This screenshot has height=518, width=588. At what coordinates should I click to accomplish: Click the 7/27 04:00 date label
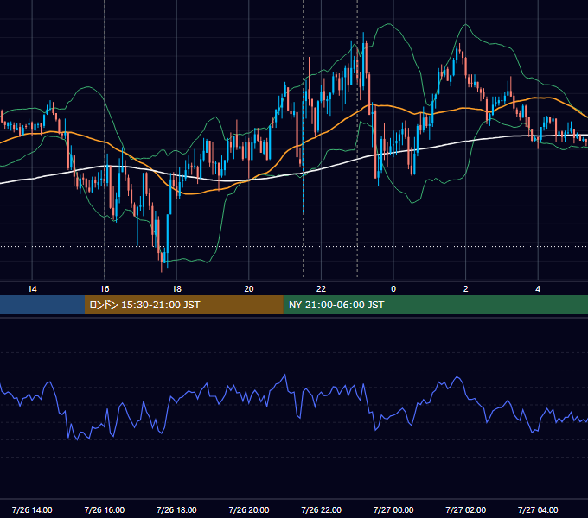tap(538, 509)
